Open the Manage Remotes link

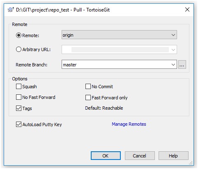(129, 124)
